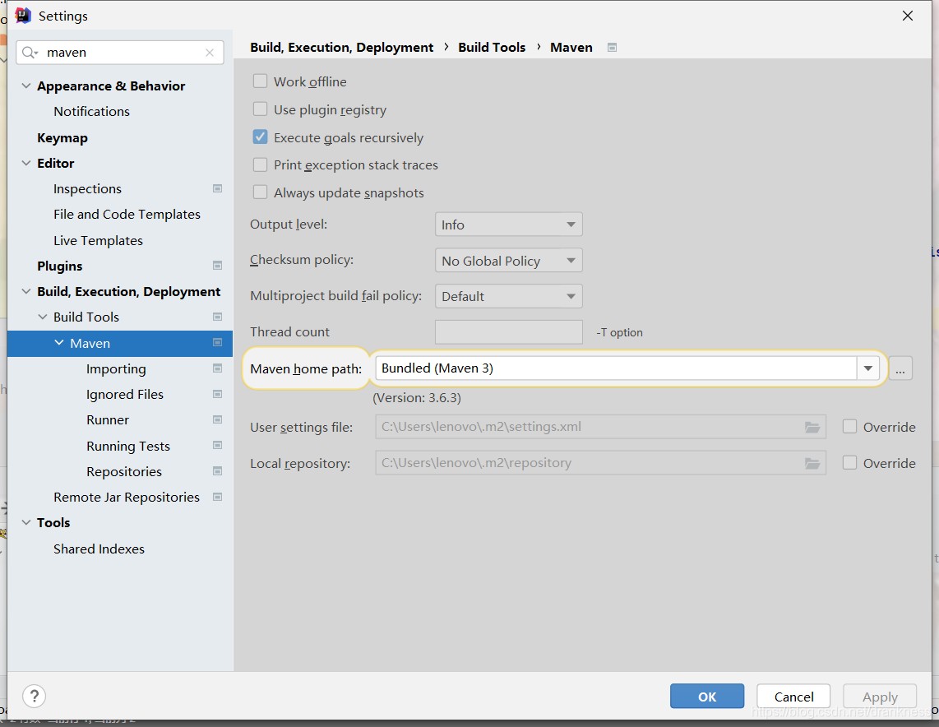The width and height of the screenshot is (939, 727).
Task: Click the project settings icon beside Ignored Files
Action: pyautogui.click(x=217, y=394)
